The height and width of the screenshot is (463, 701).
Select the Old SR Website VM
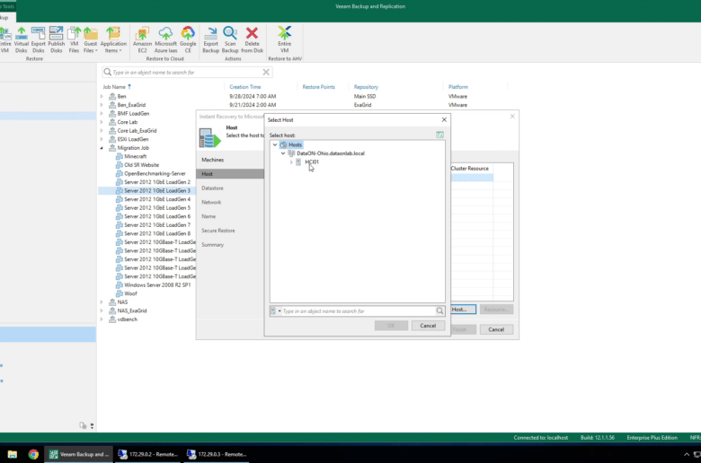pyautogui.click(x=141, y=165)
